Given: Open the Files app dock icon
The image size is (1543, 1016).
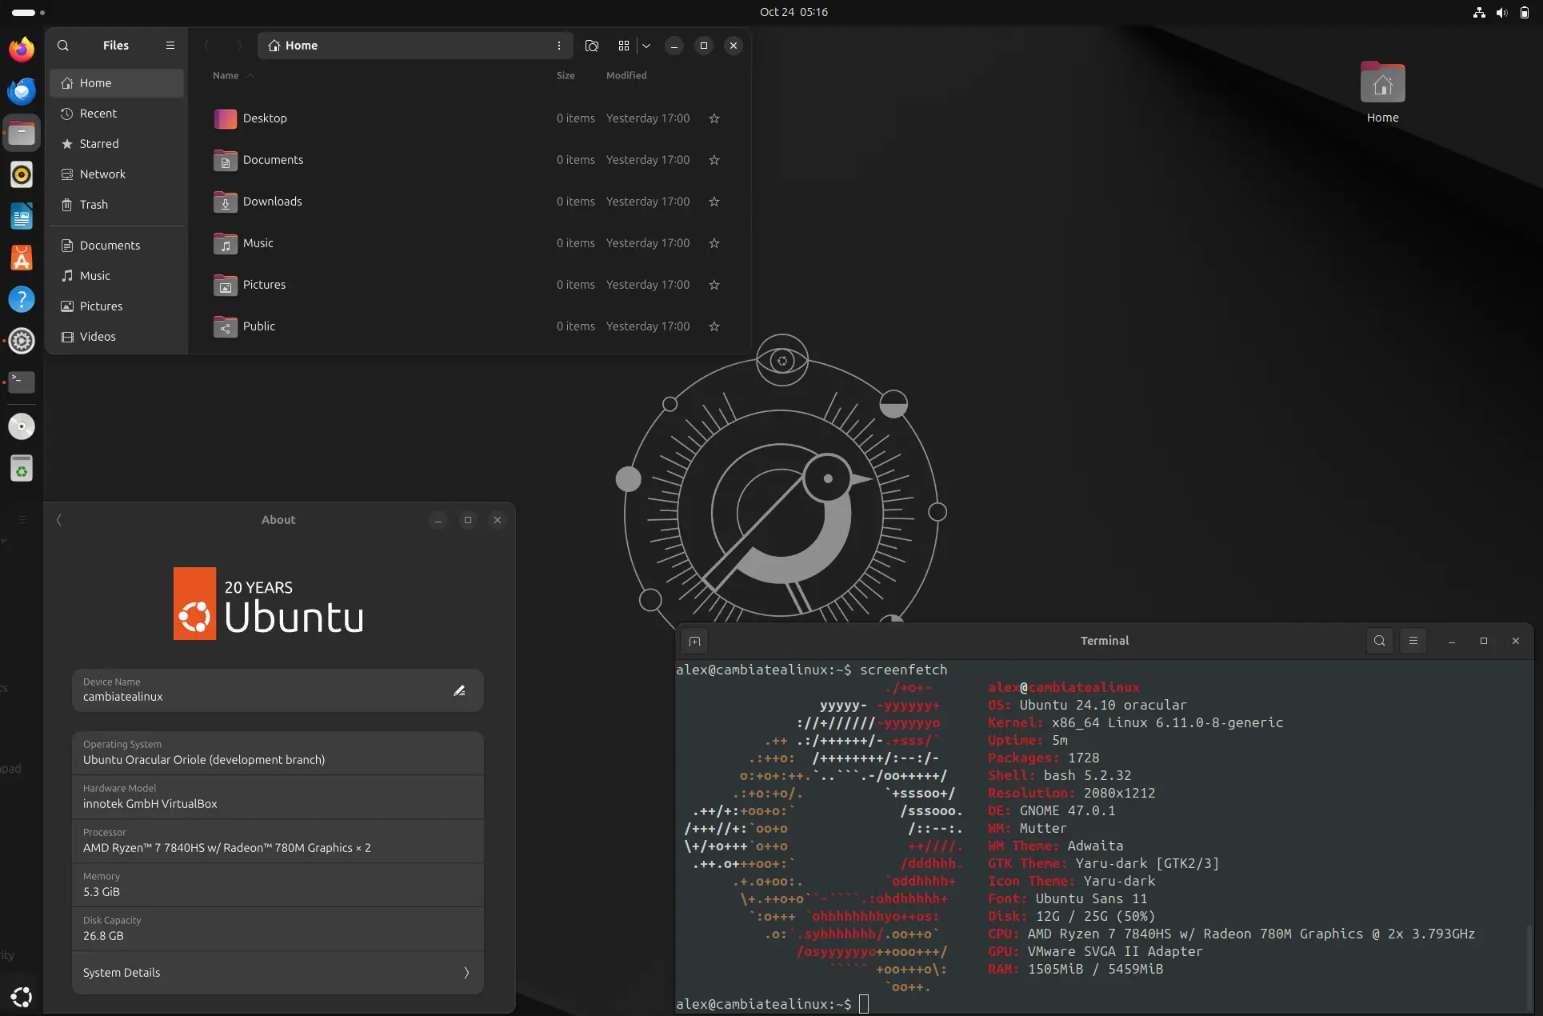Looking at the screenshot, I should click(22, 133).
